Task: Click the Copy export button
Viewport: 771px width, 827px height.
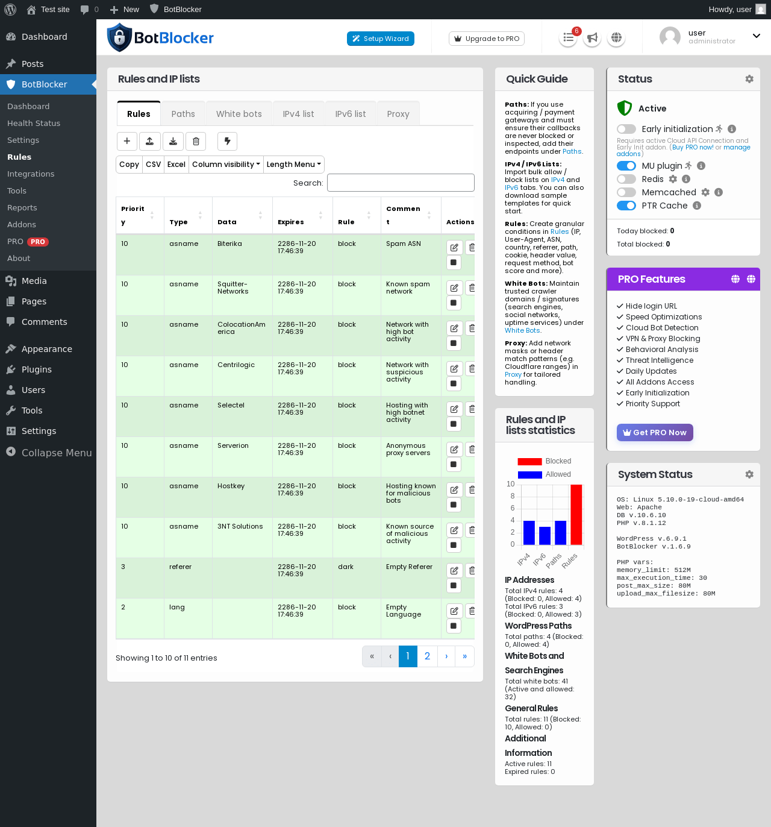Action: pos(129,165)
